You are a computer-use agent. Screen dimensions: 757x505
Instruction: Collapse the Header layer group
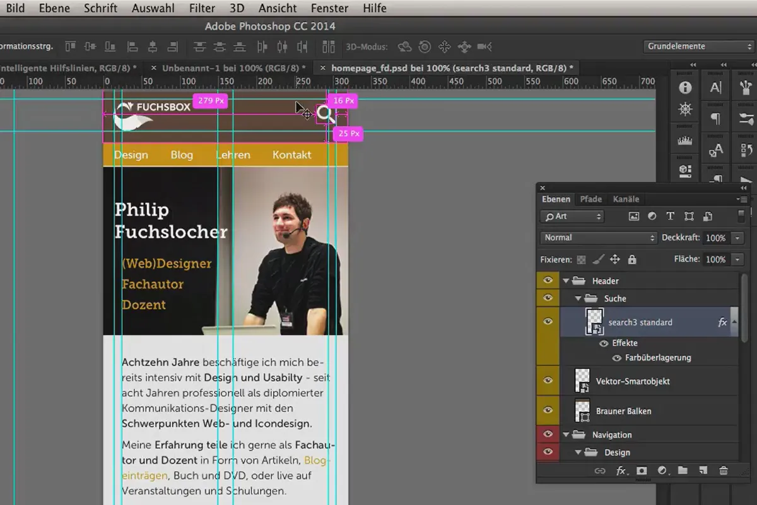pos(566,281)
